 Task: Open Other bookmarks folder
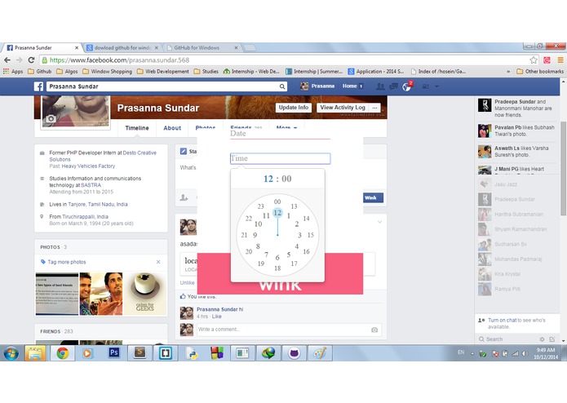(x=540, y=72)
